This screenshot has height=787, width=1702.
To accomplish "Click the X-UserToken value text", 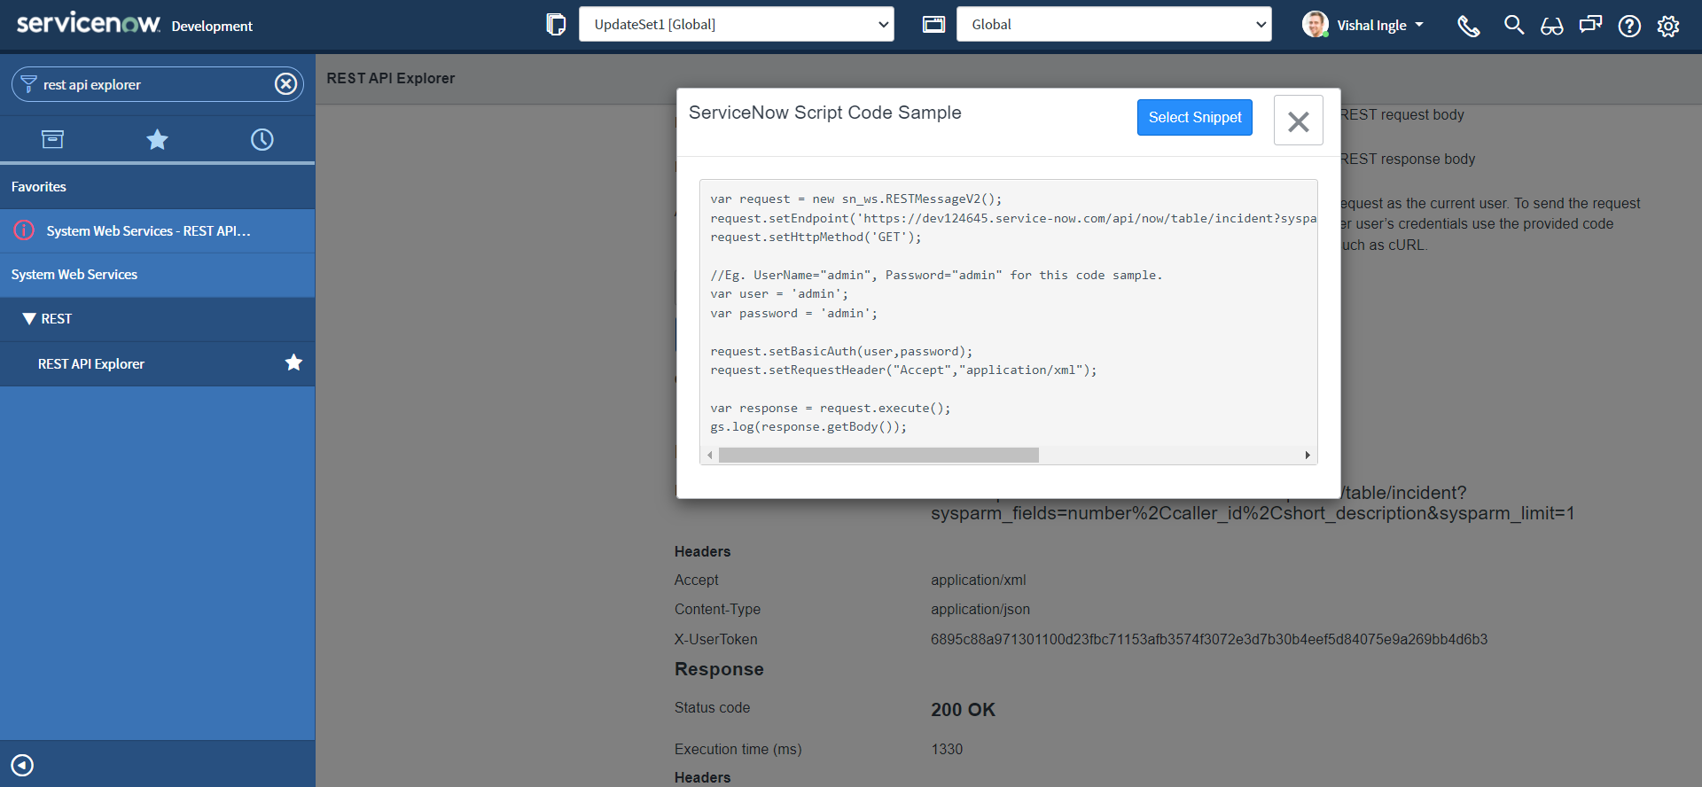I will (x=1209, y=640).
